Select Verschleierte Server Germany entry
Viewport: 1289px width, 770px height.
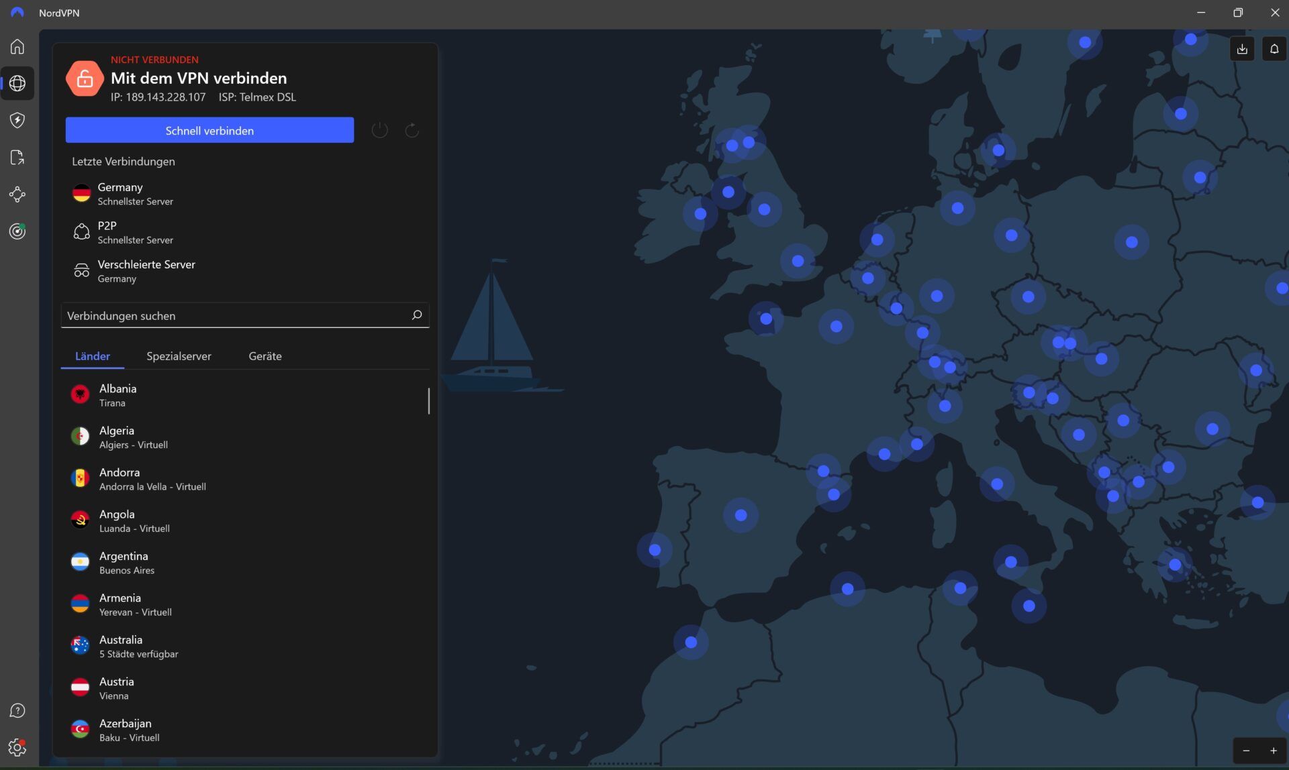pyautogui.click(x=245, y=271)
